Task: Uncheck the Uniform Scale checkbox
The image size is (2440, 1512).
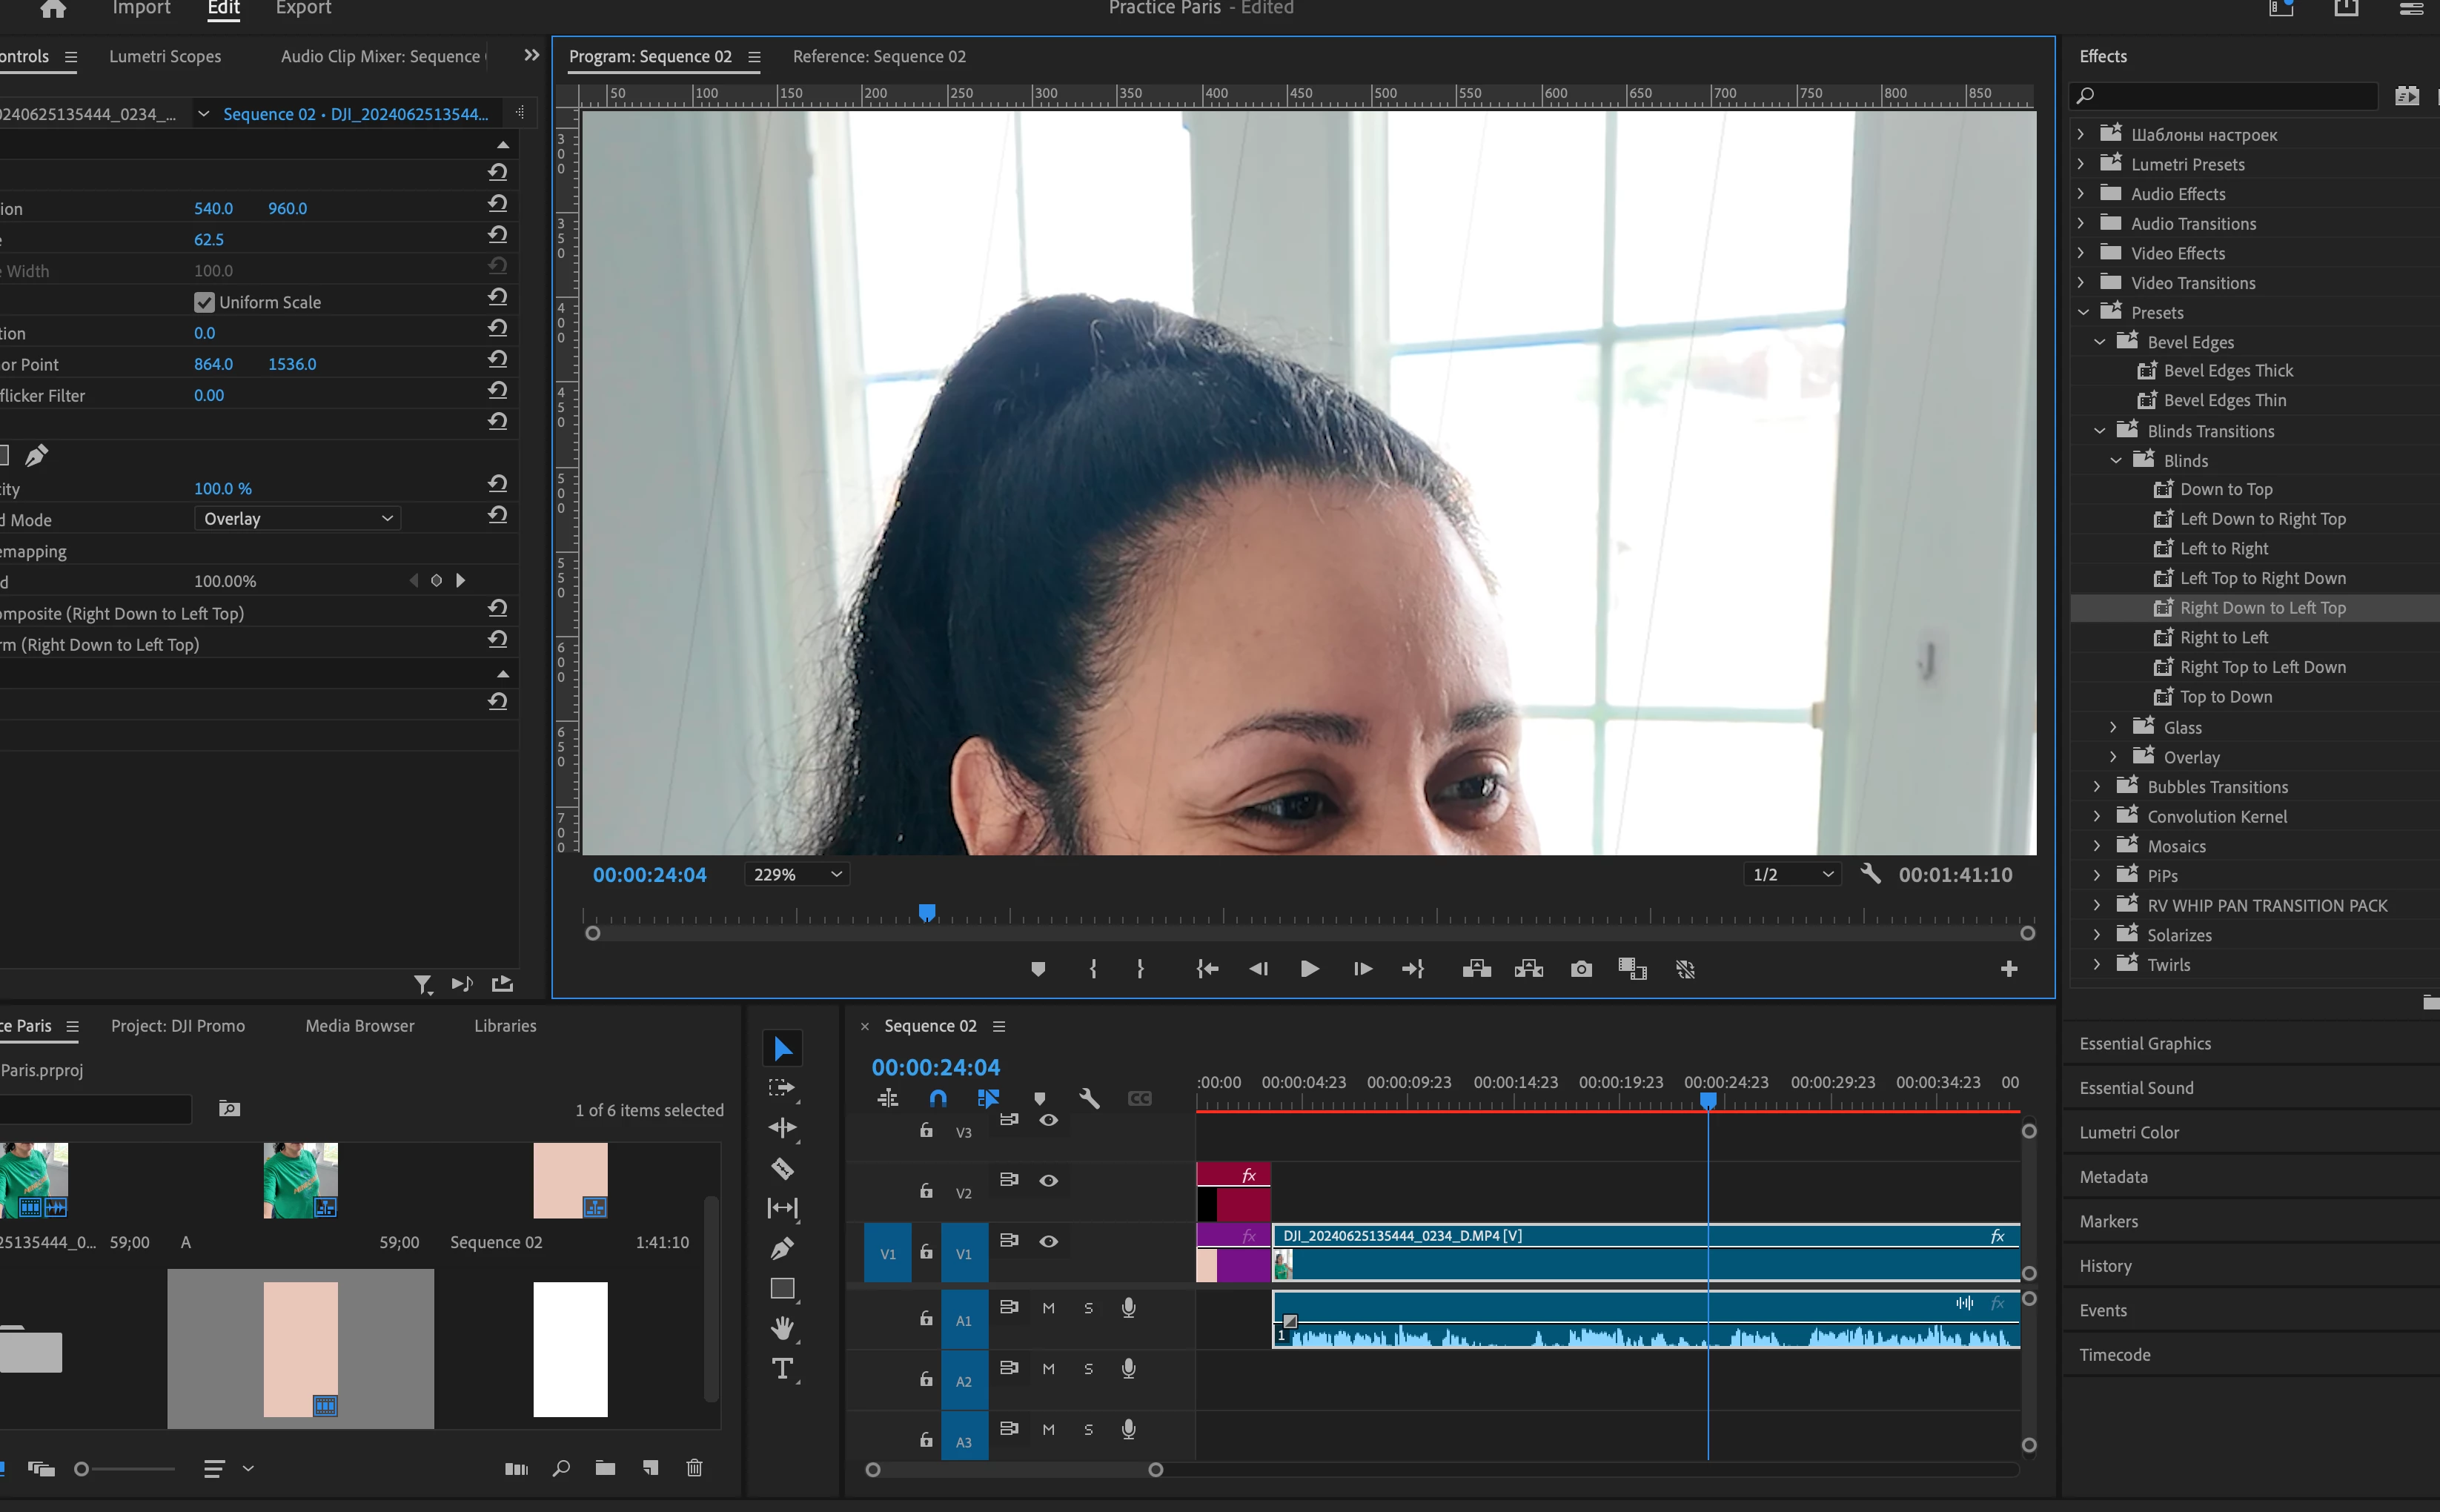Action: 204,302
